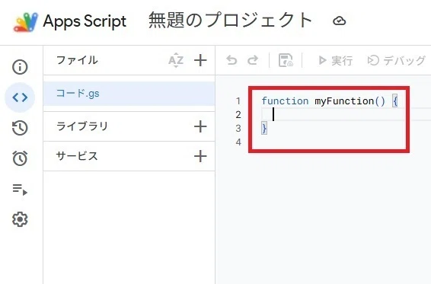
Task: Add a service with plus icon
Action: 200,156
